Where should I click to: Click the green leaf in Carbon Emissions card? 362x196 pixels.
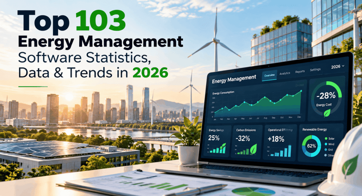pos(253,149)
